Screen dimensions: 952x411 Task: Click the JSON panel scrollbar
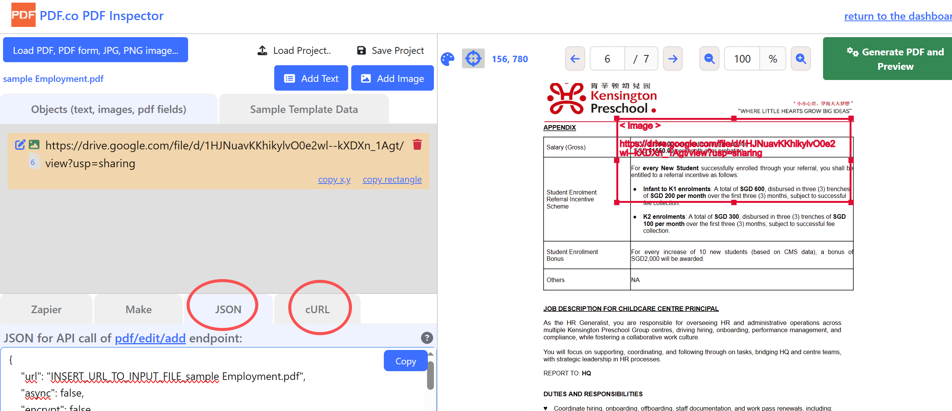[430, 375]
